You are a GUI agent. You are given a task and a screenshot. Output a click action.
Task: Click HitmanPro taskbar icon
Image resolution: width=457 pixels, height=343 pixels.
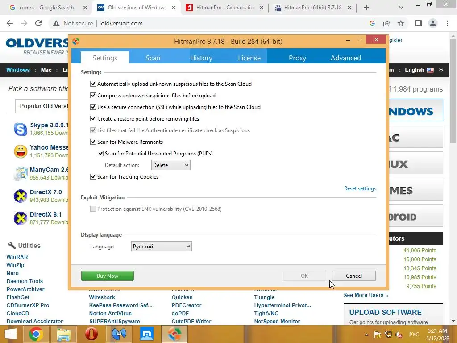click(174, 334)
